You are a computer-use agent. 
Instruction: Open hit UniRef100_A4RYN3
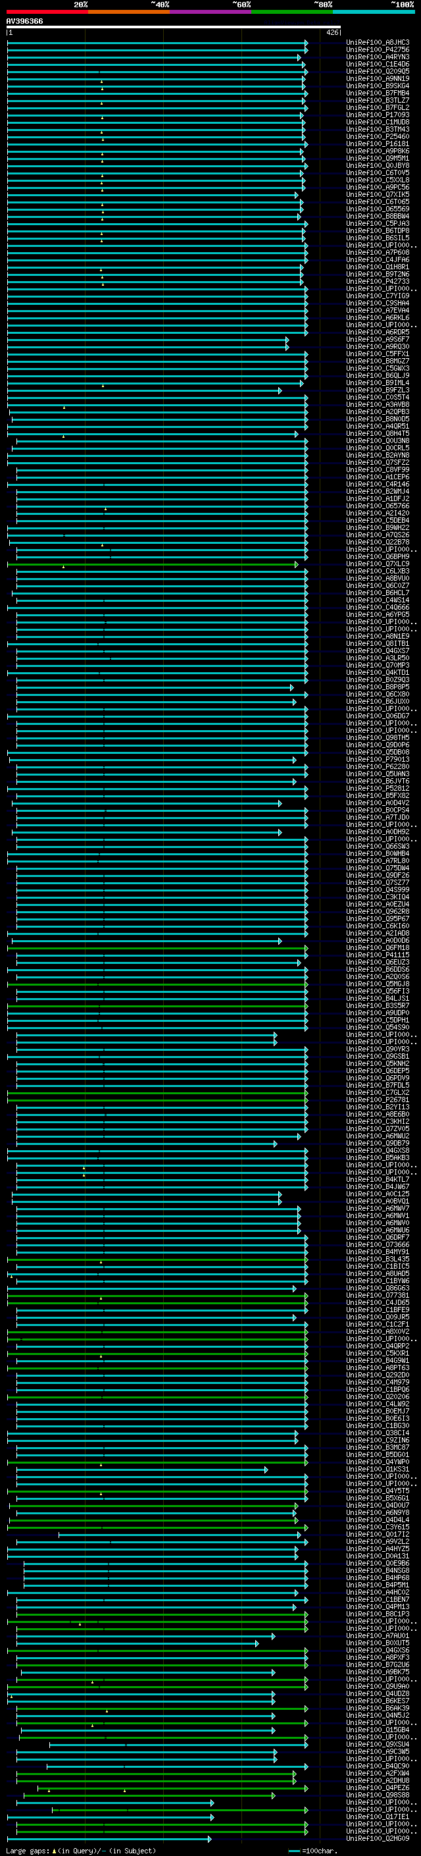coord(378,57)
